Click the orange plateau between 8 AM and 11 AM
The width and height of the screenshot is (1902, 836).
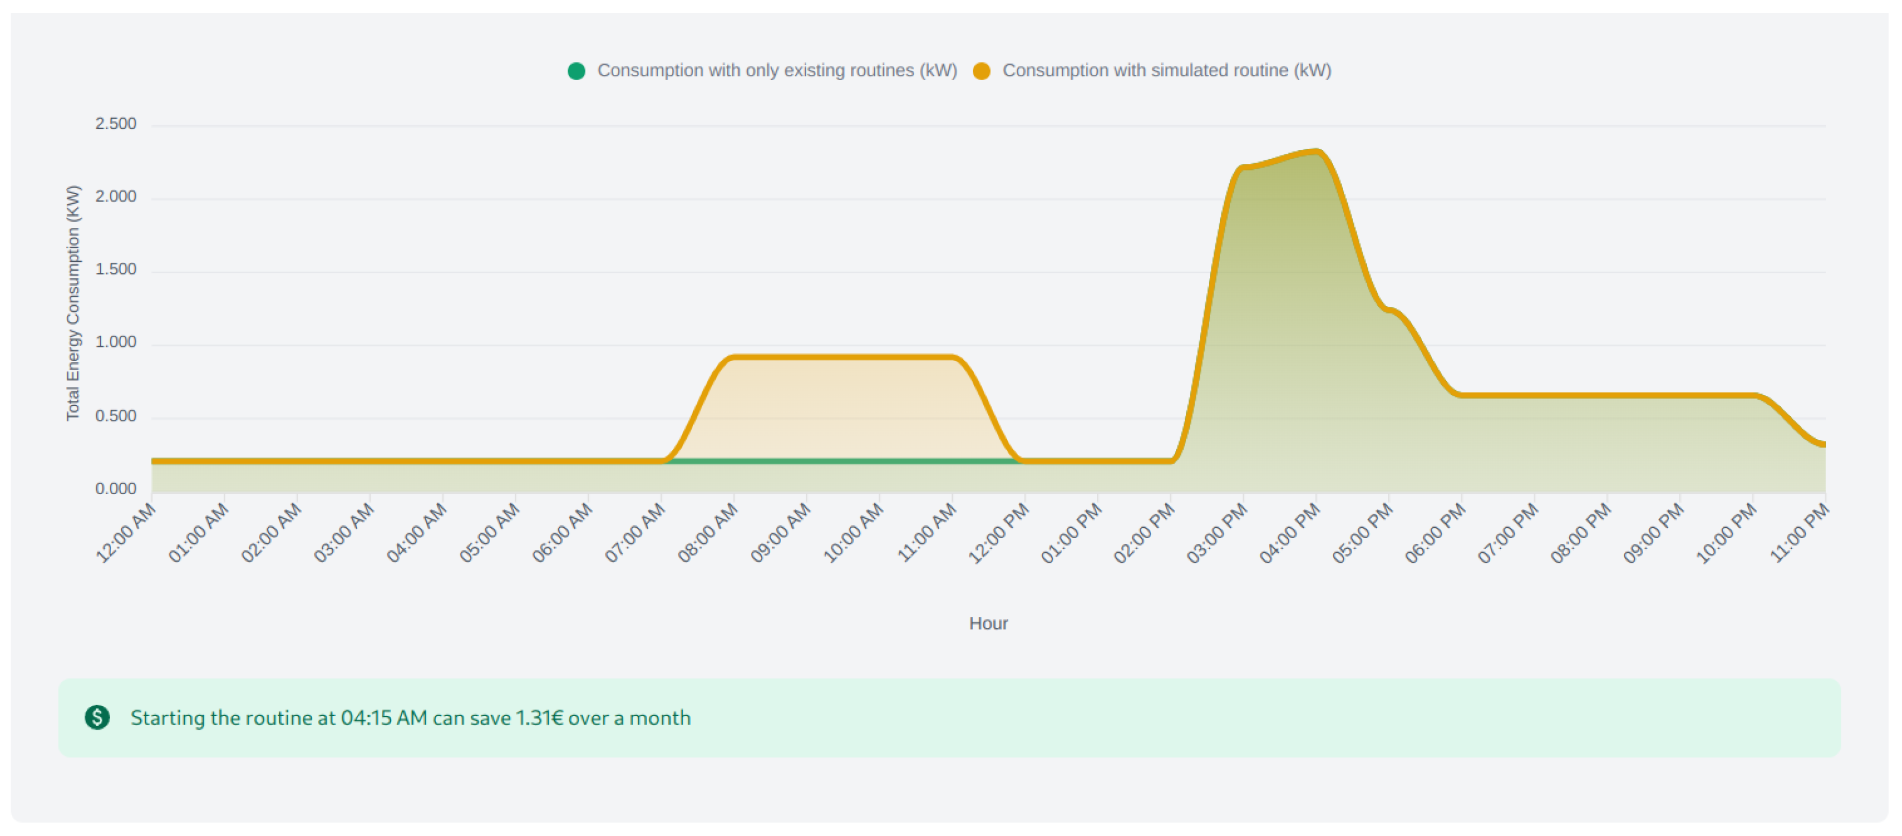(x=842, y=357)
